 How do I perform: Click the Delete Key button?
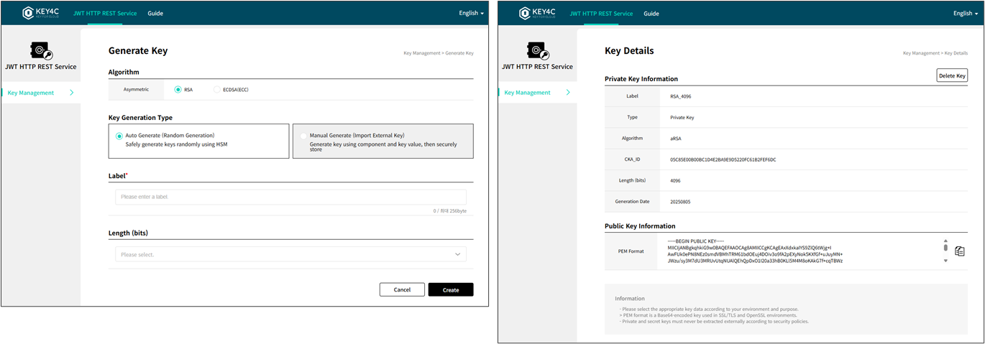click(952, 75)
